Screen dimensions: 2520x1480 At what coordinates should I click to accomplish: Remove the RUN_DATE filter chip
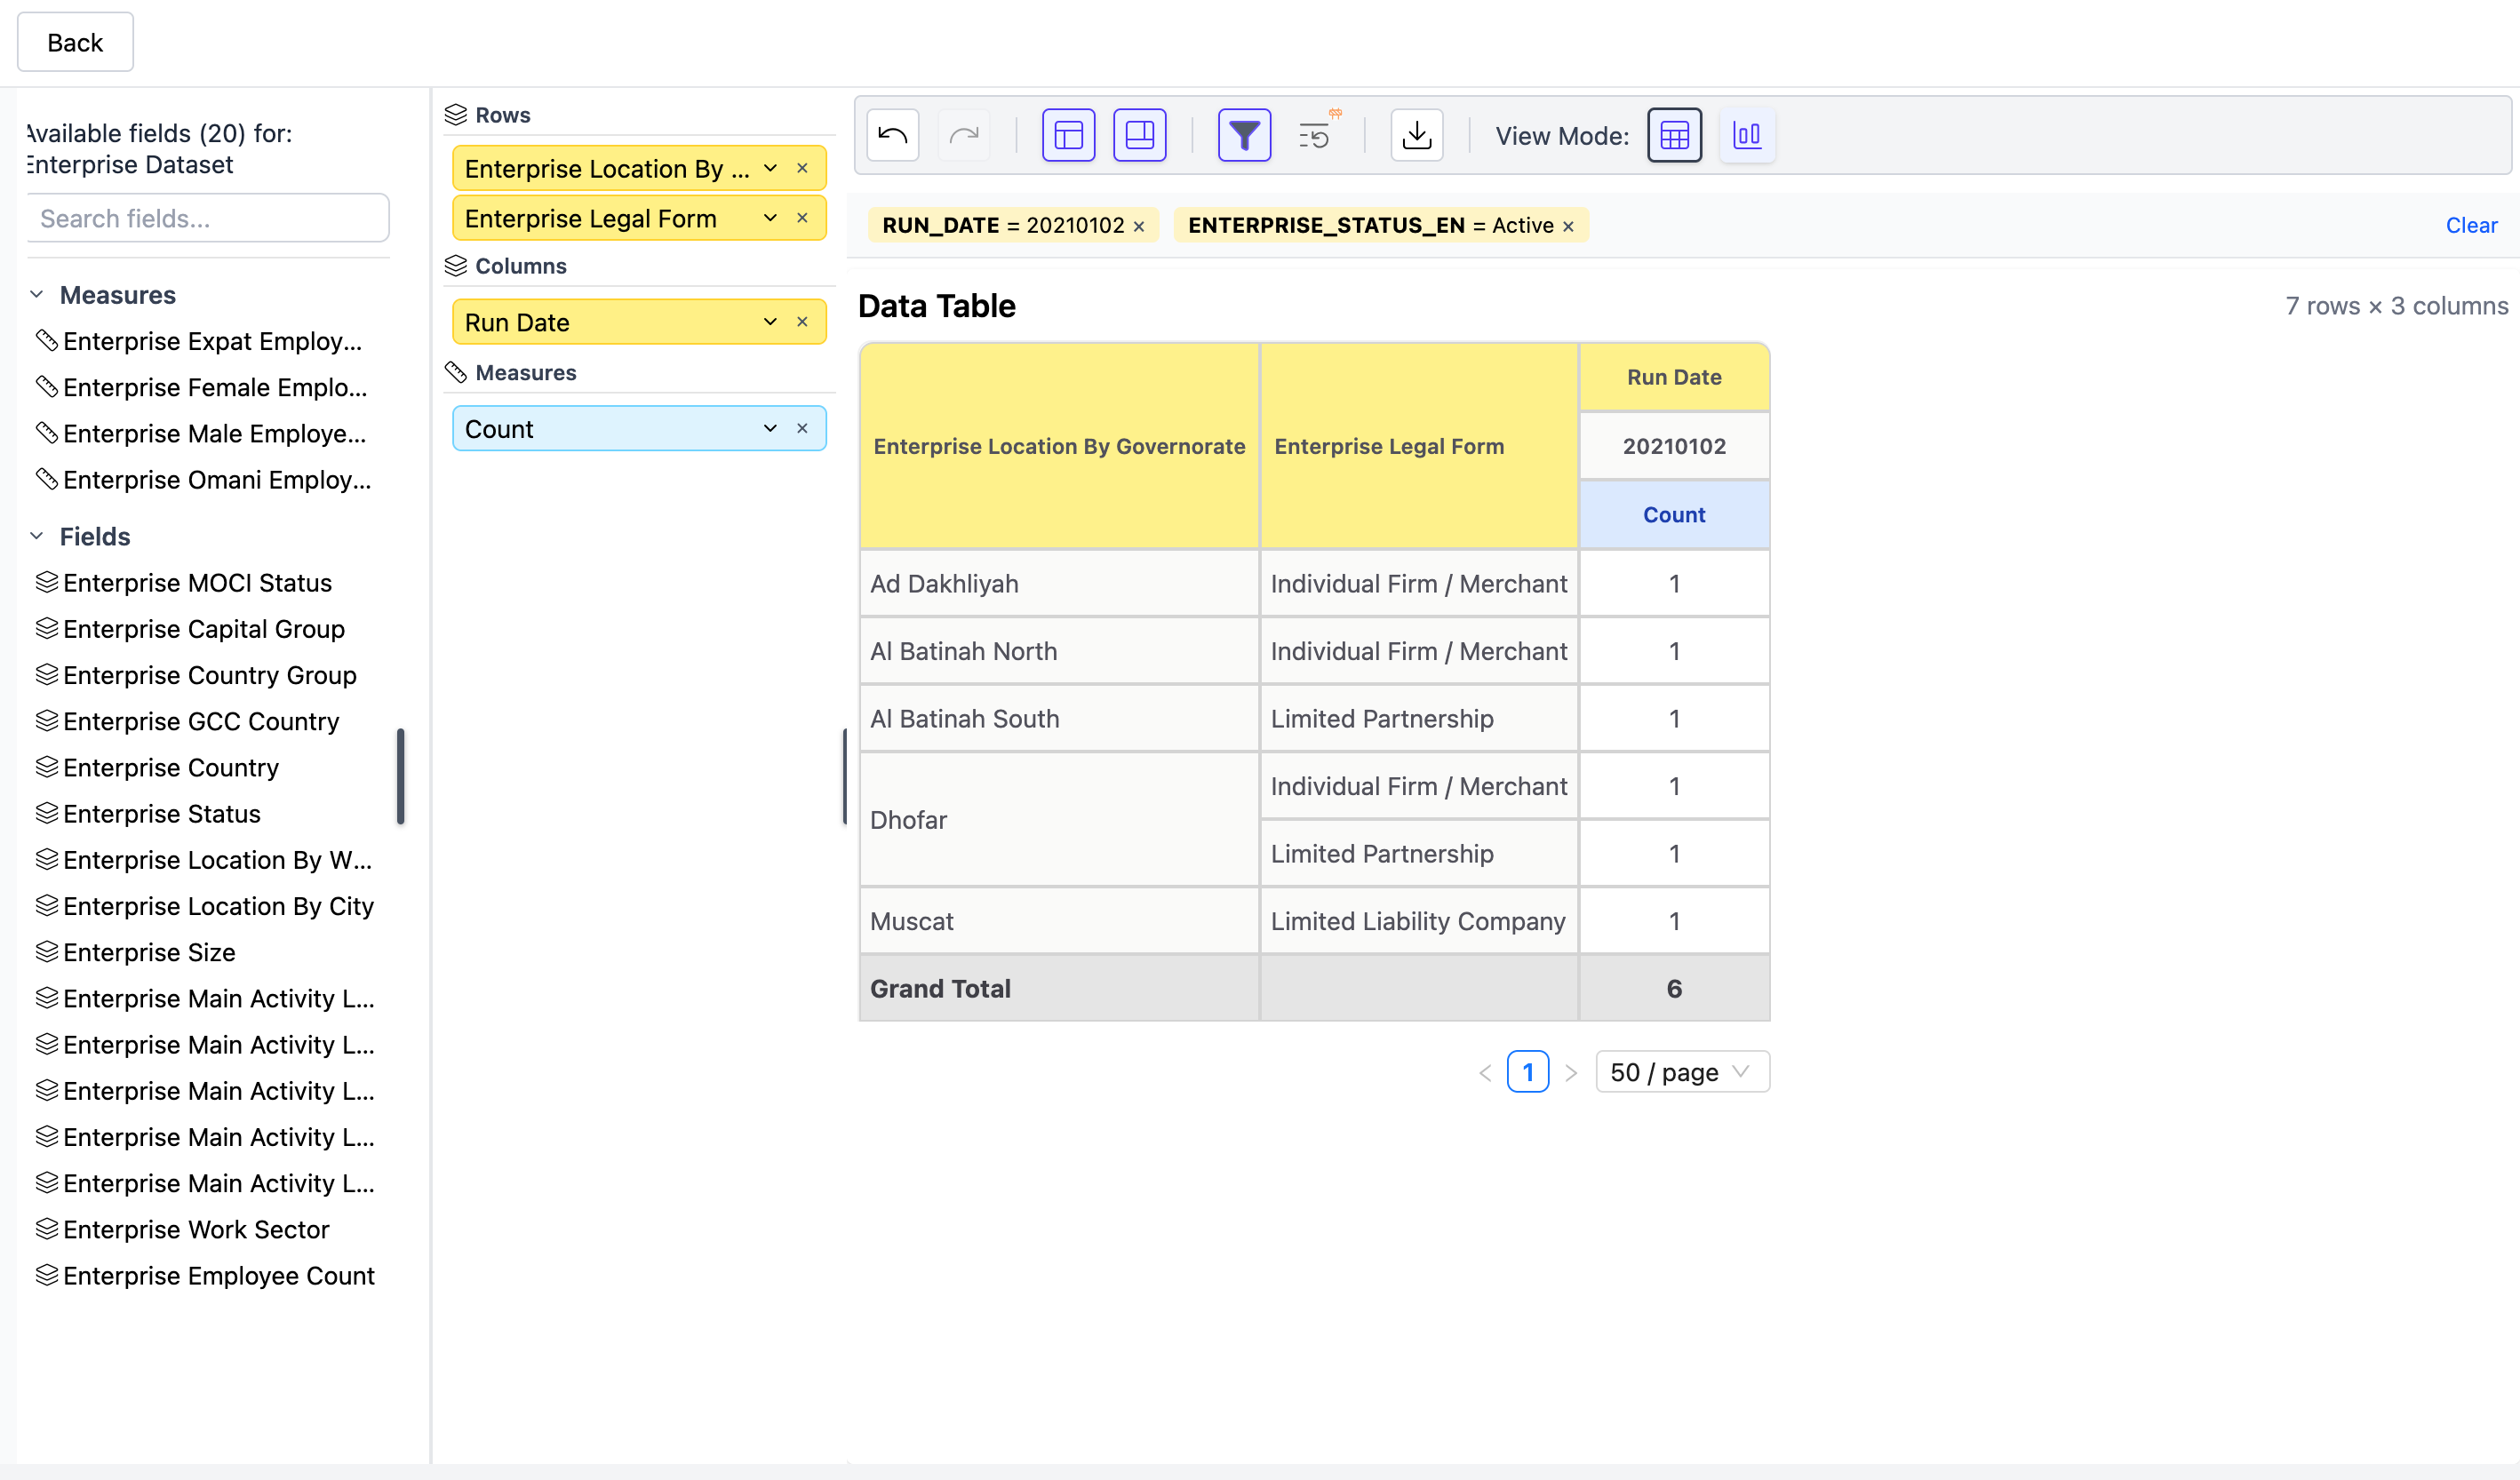(1138, 227)
